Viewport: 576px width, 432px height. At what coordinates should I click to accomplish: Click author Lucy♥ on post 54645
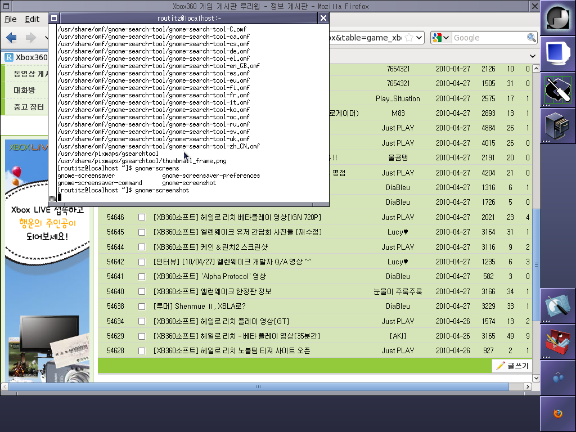click(x=398, y=232)
